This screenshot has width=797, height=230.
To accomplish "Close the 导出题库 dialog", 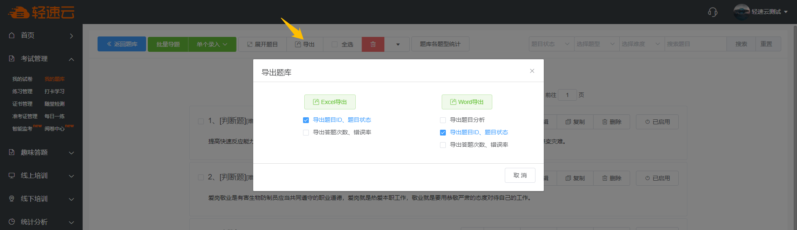I will click(532, 71).
